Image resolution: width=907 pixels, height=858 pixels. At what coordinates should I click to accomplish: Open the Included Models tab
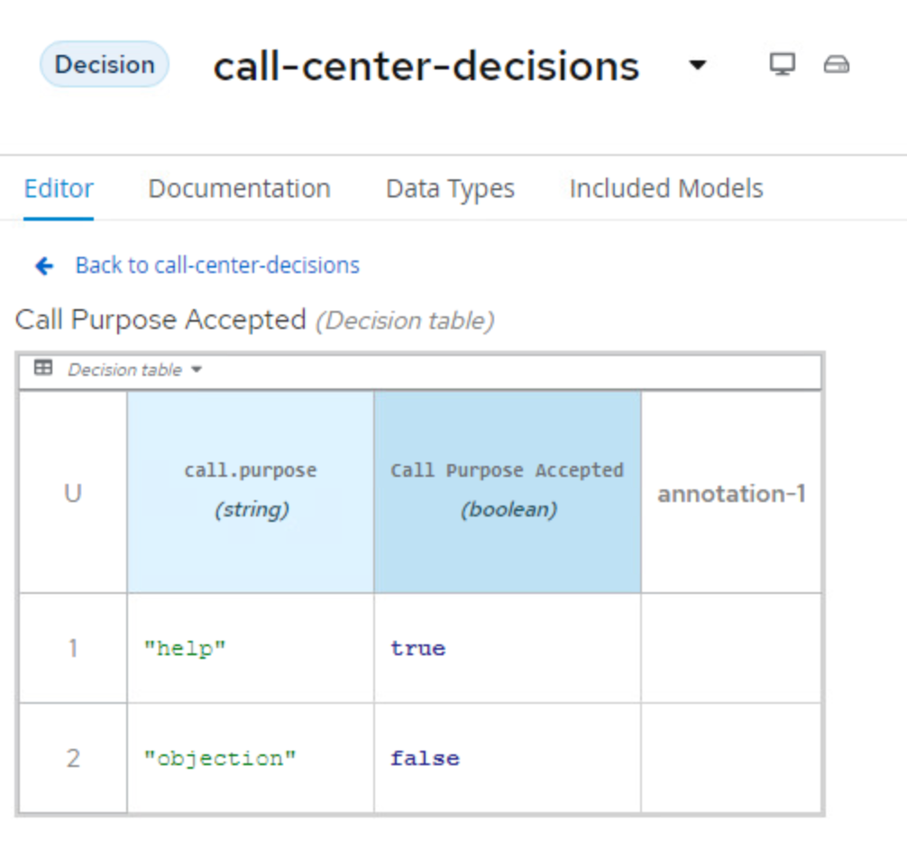(666, 188)
